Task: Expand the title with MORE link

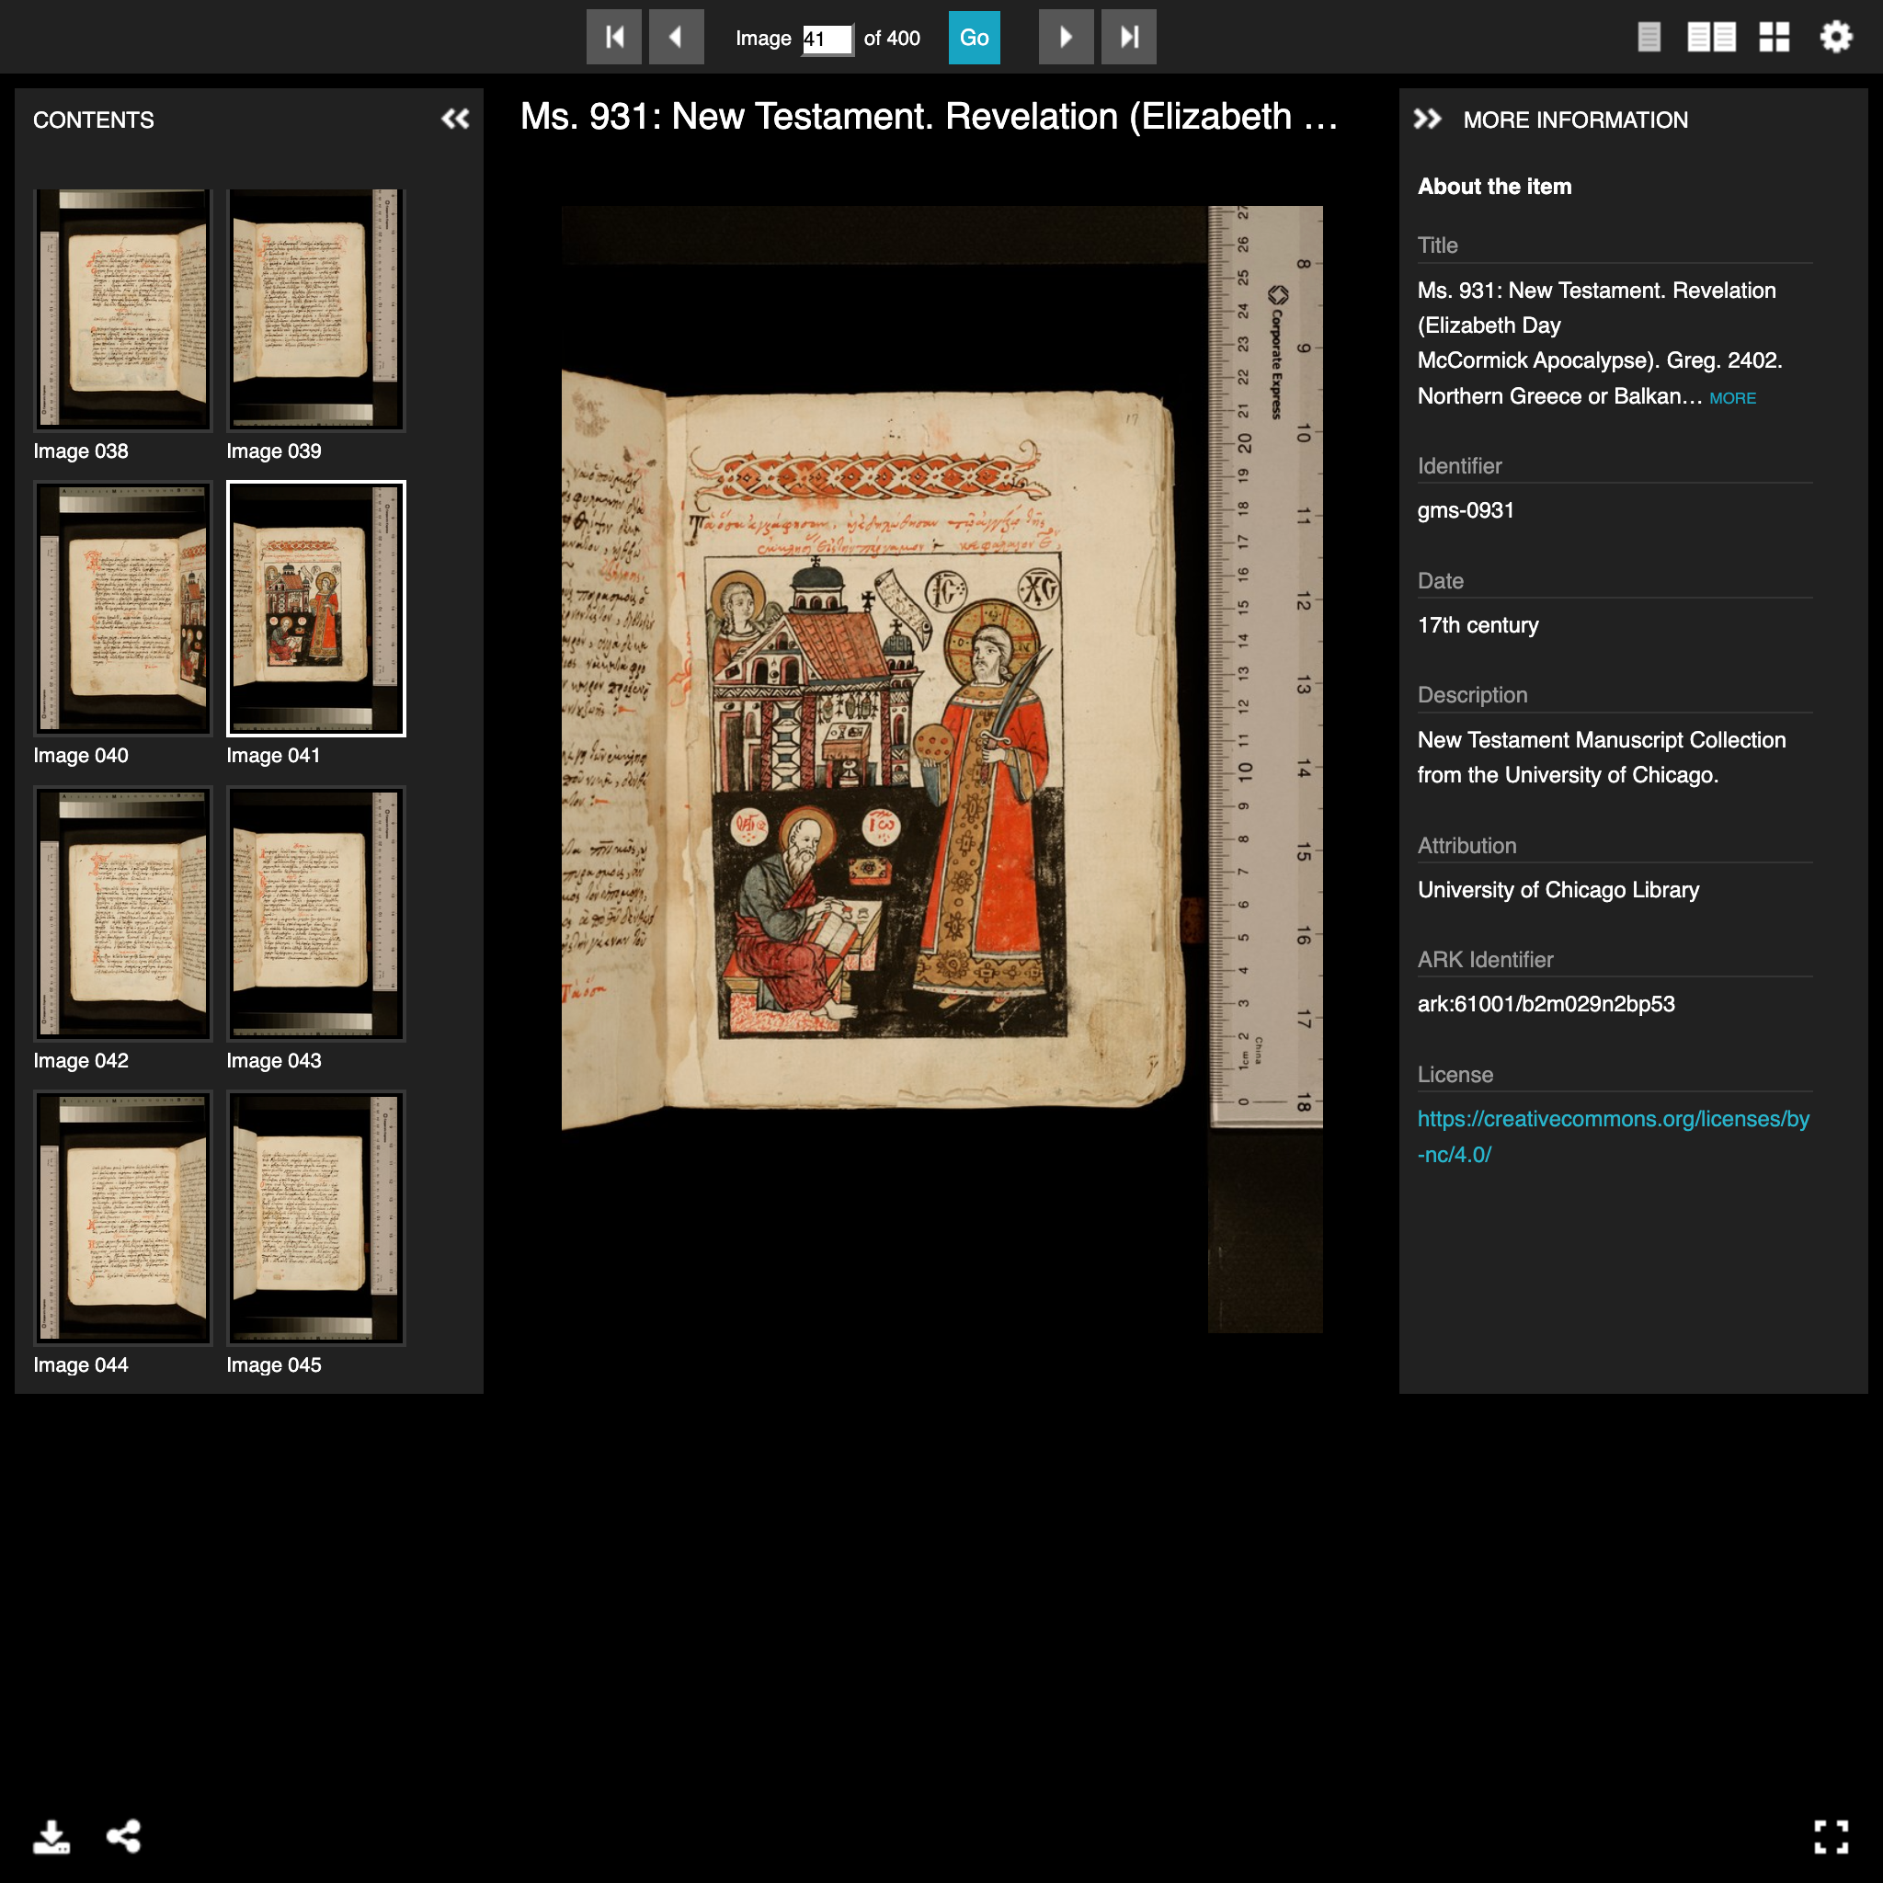Action: pyautogui.click(x=1732, y=397)
